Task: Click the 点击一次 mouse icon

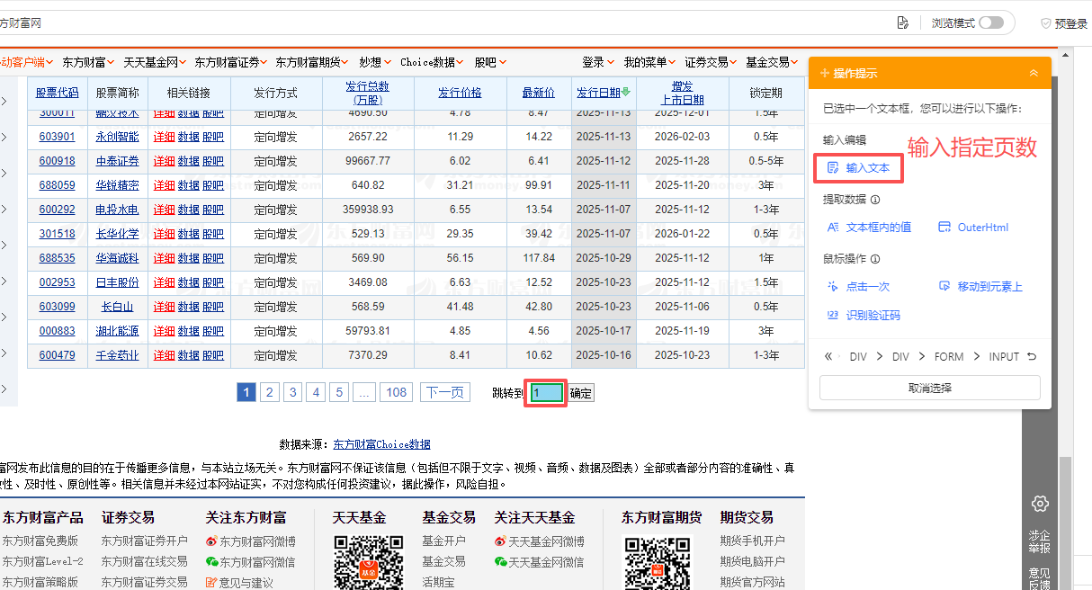Action: click(x=833, y=286)
